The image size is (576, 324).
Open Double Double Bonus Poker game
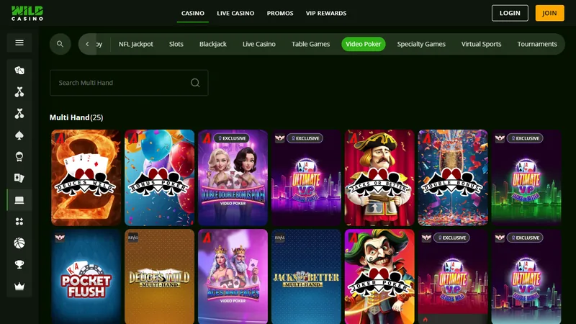(233, 177)
